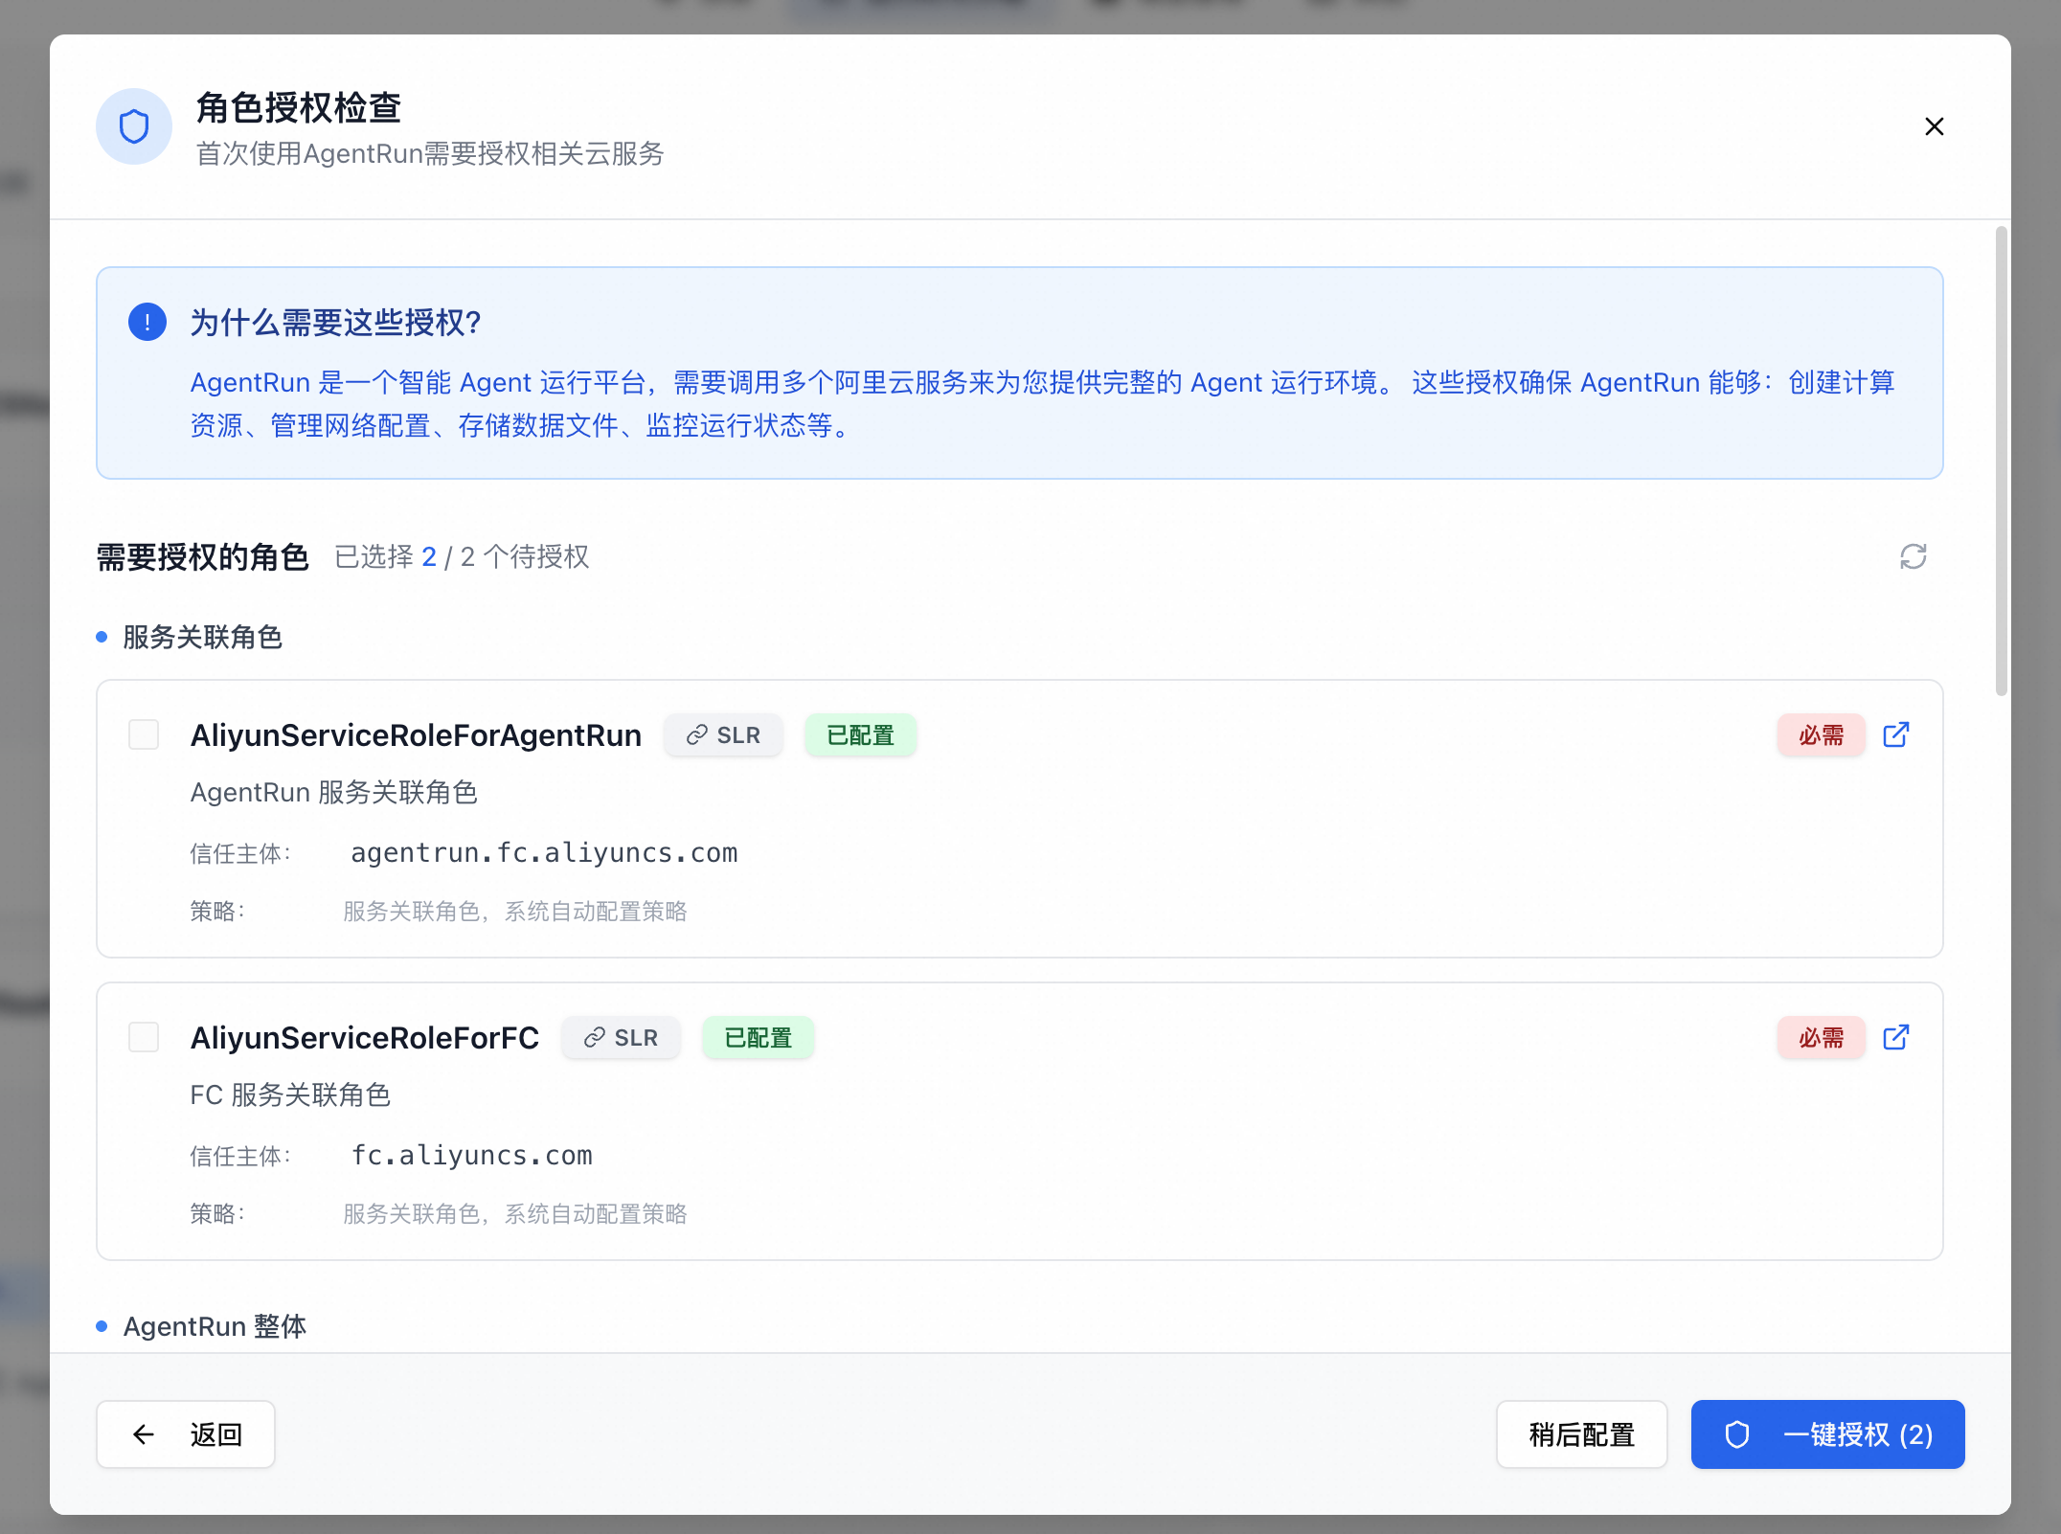Click SLR link badge for AliyunServiceRoleForAgentRun
Screen dimensions: 2061x1534
(x=723, y=735)
